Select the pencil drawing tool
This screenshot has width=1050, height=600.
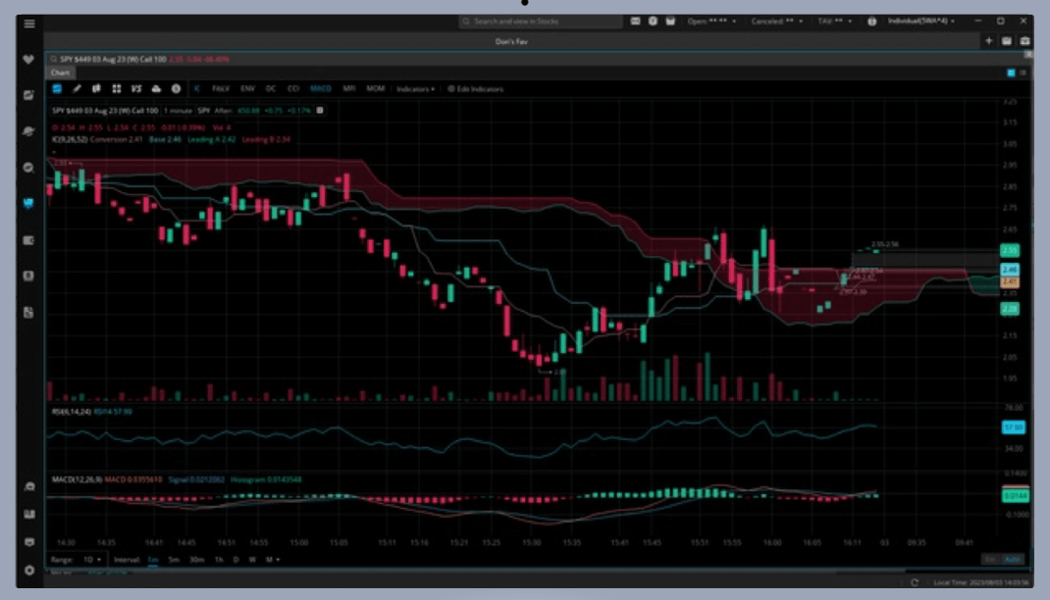[77, 87]
